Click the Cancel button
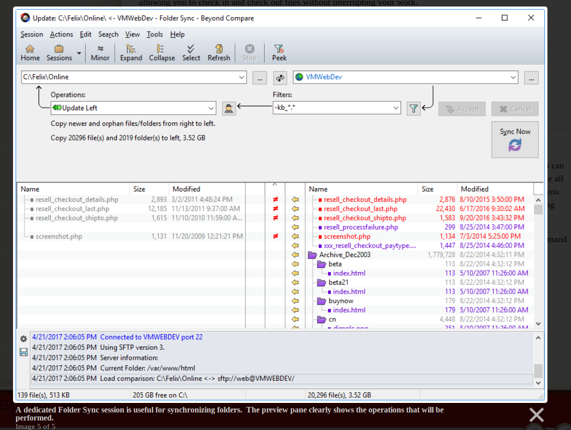The height and width of the screenshot is (430, 571). [x=514, y=109]
